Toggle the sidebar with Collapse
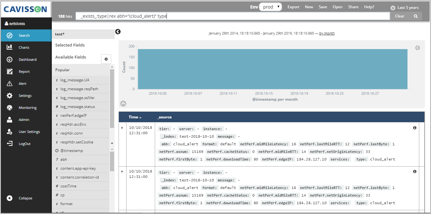431x214 pixels. pos(25,198)
